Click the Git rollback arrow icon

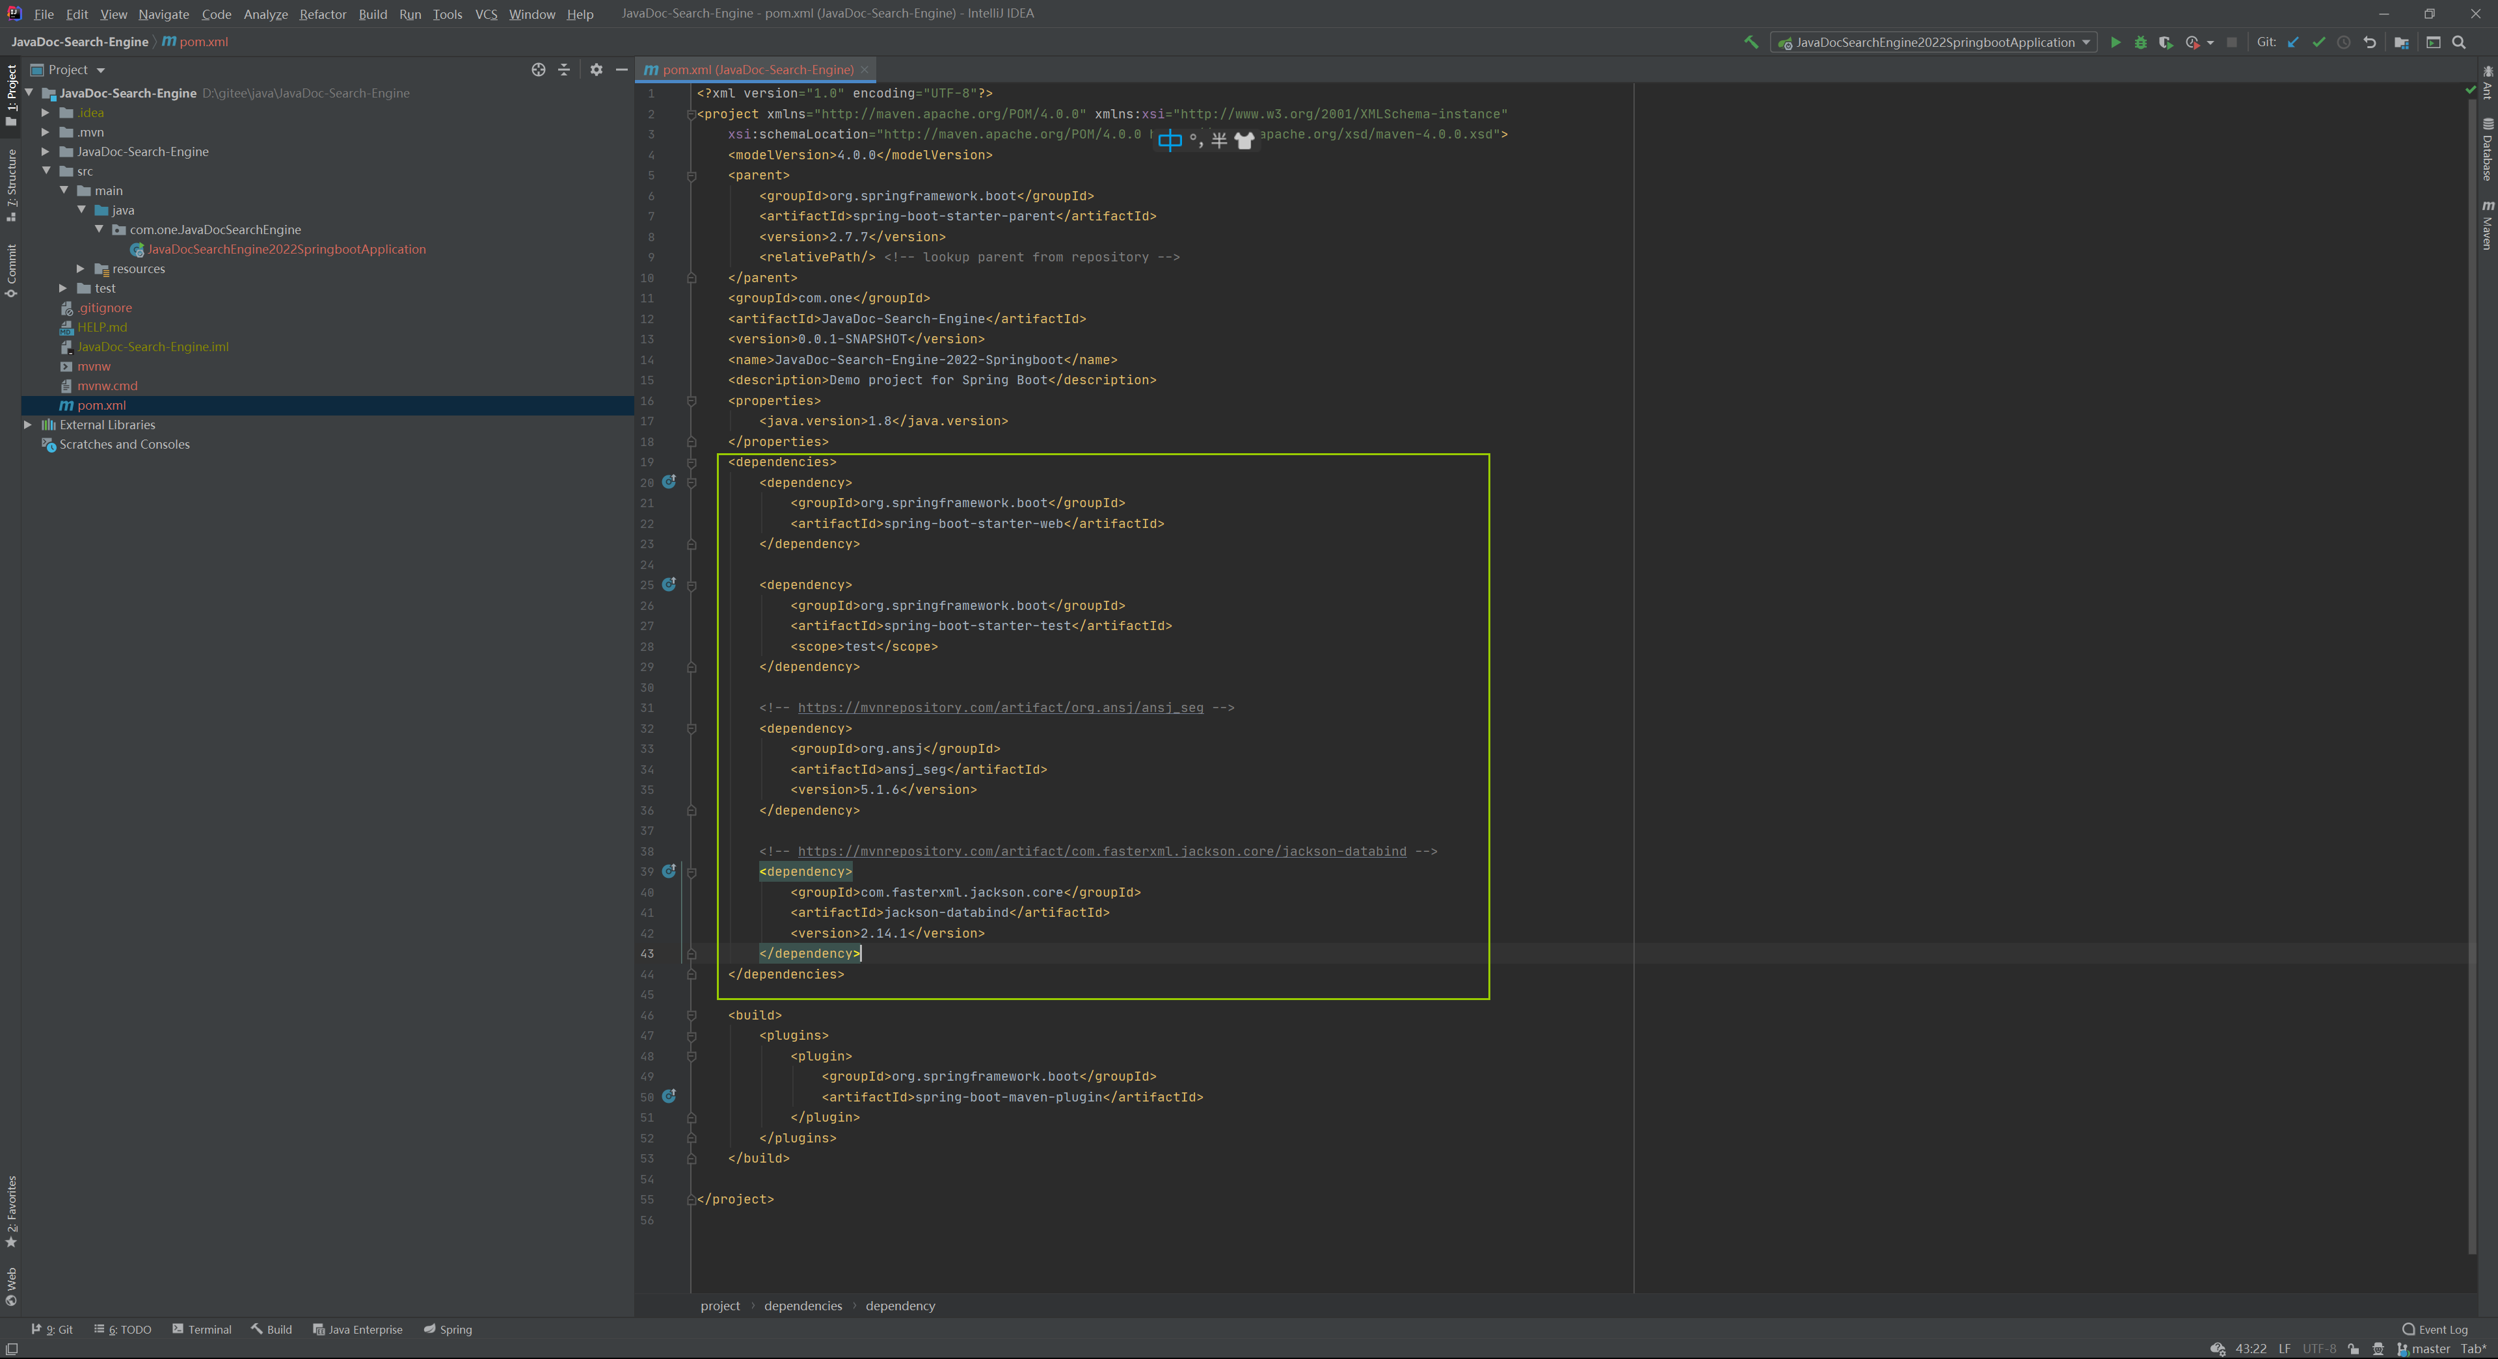point(2370,43)
